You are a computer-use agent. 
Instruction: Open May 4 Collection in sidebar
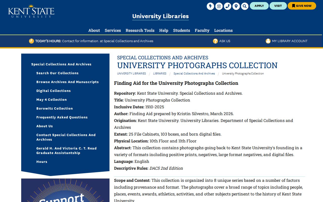pos(51,99)
